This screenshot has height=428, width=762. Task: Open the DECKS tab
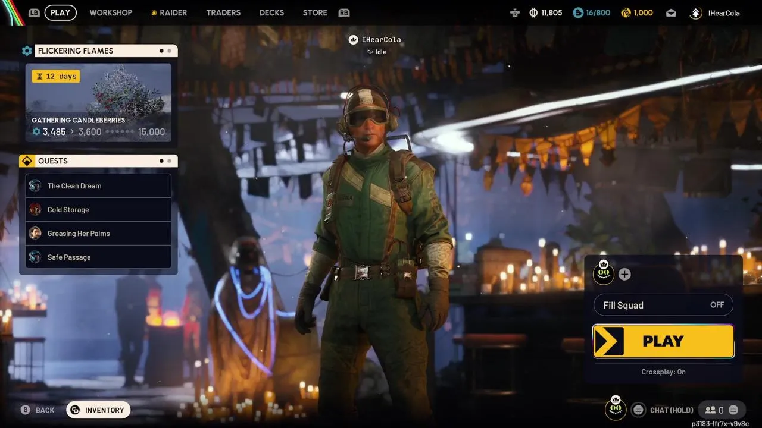271,12
